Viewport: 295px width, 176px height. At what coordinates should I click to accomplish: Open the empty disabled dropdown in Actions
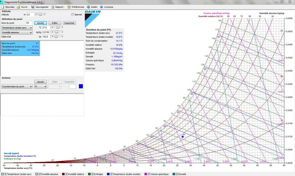pos(55,86)
